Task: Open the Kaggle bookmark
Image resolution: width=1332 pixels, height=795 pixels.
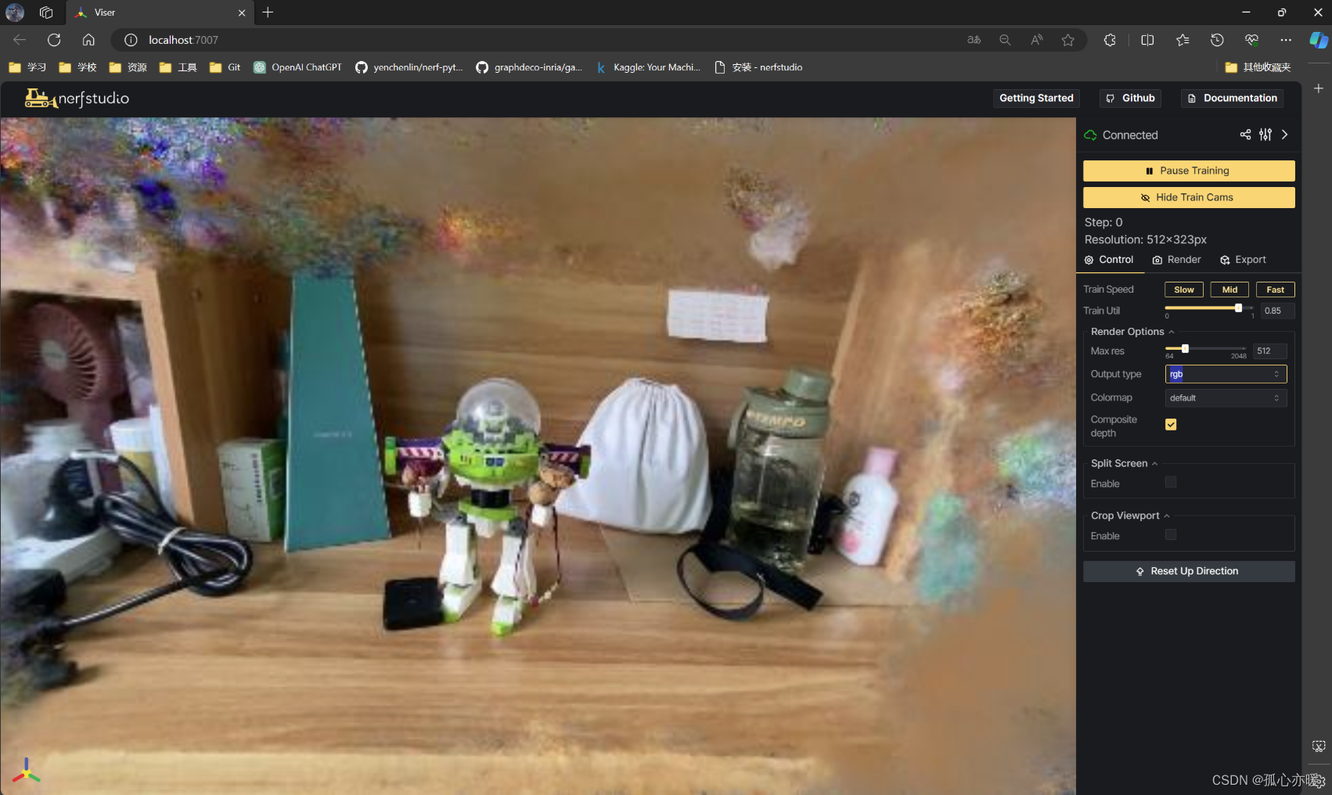Action: pyautogui.click(x=648, y=67)
